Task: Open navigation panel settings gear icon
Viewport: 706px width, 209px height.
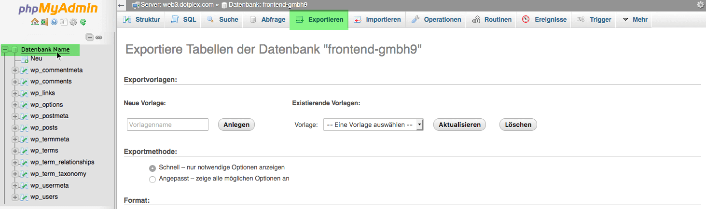Action: [73, 22]
